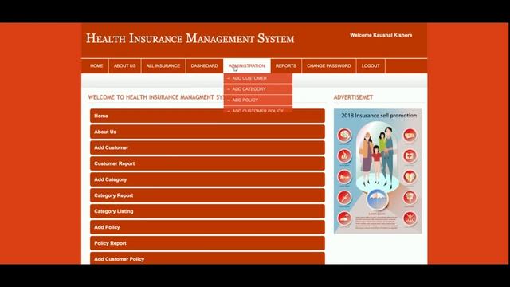Click LOGOUT in the navigation bar
Image resolution: width=510 pixels, height=287 pixels.
(x=371, y=65)
